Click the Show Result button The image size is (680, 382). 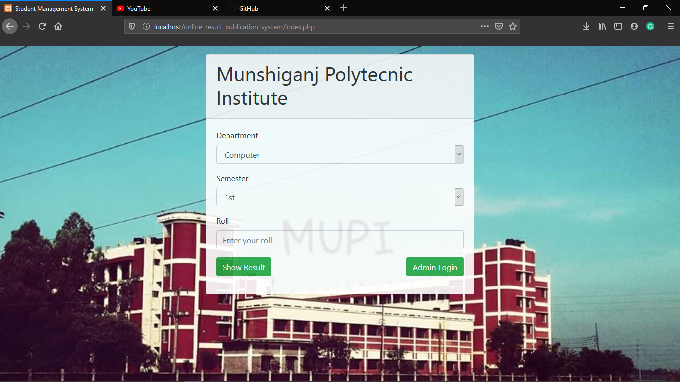(243, 267)
